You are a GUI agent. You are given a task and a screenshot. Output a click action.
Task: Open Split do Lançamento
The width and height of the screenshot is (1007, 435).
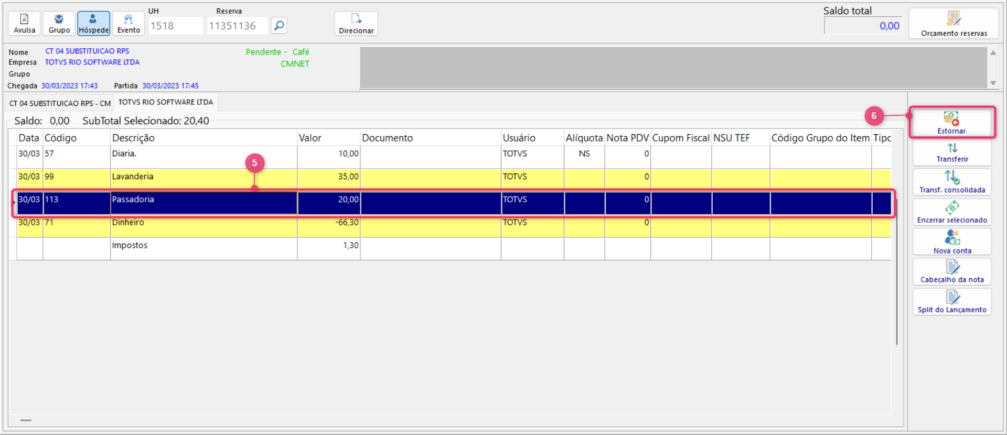(x=952, y=302)
